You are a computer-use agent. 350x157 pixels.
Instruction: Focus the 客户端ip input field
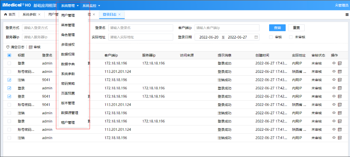pos(227,28)
